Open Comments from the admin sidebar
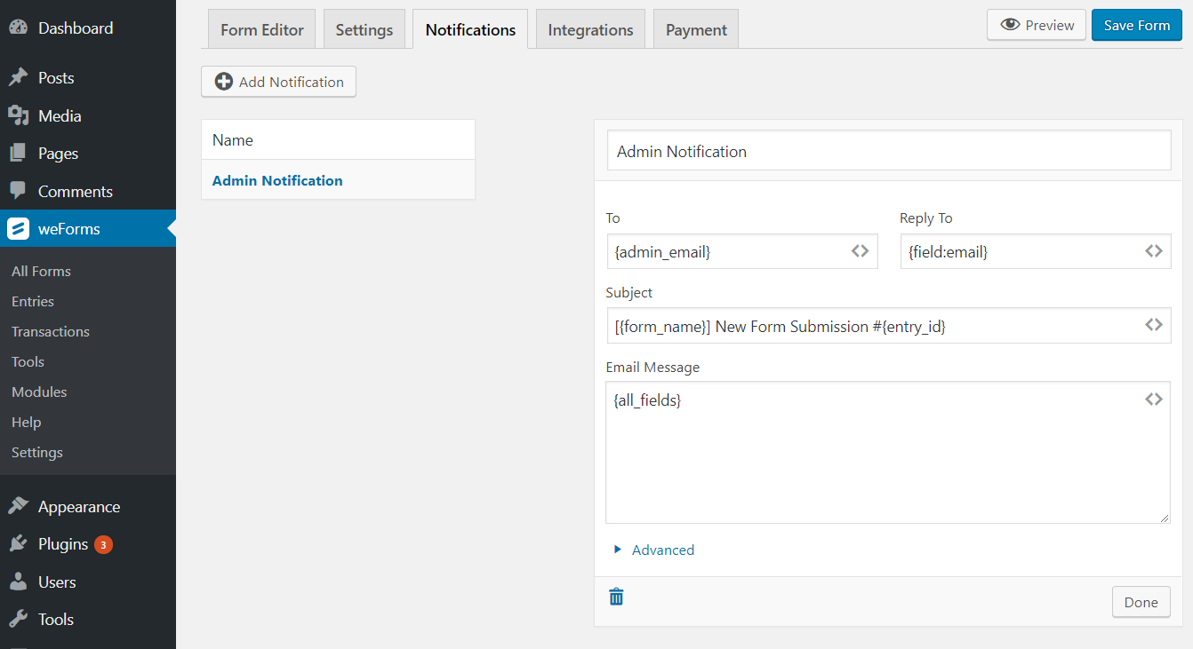This screenshot has width=1193, height=649. 76,191
